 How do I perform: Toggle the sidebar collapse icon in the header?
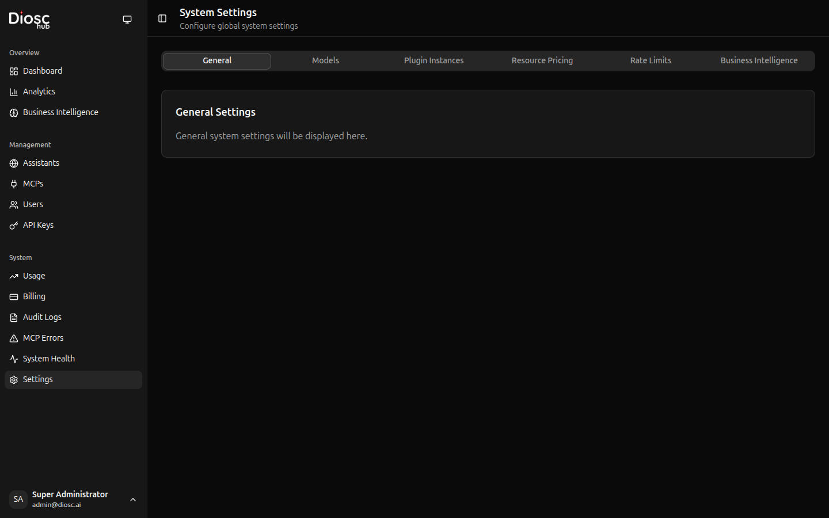[162, 18]
